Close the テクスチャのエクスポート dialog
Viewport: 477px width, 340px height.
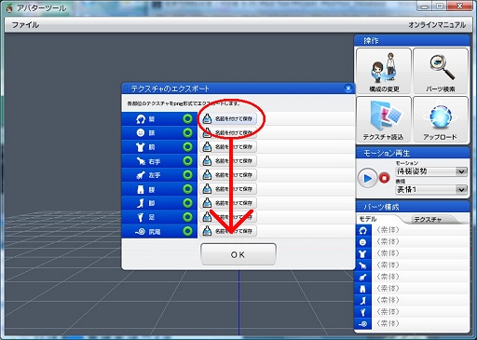pos(348,88)
